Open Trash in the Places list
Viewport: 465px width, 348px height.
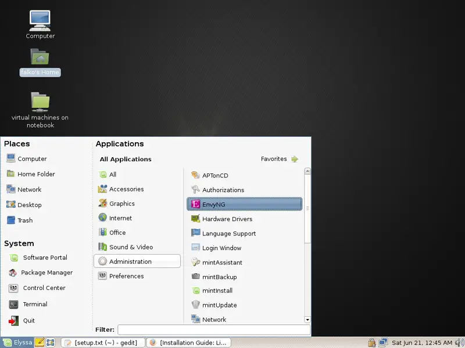point(20,220)
